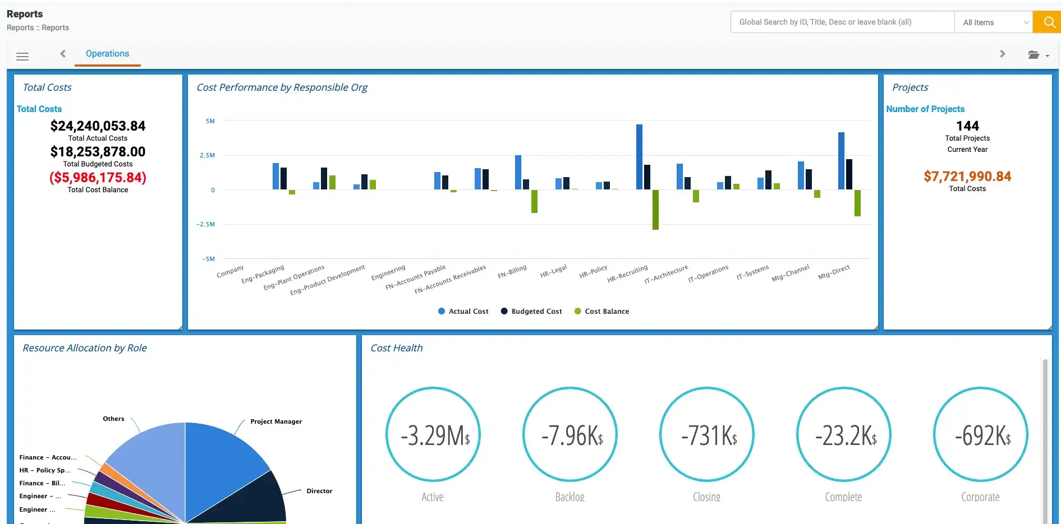Click the Finance - Accou... pie label
The width and height of the screenshot is (1061, 524).
[x=48, y=457]
